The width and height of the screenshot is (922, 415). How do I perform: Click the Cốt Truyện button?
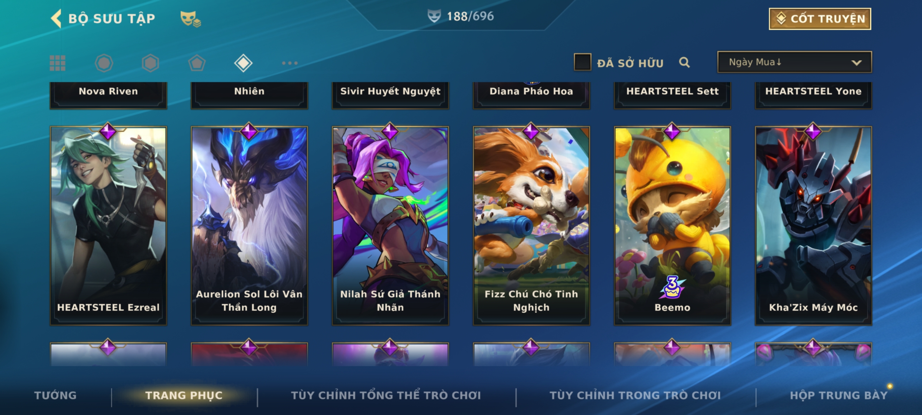pos(820,19)
